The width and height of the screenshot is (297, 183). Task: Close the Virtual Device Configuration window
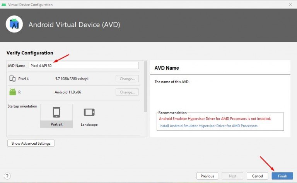pos(290,4)
